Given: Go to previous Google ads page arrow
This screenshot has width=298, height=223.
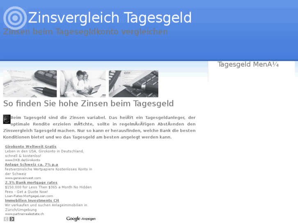Looking at the screenshot, I should [6, 219].
